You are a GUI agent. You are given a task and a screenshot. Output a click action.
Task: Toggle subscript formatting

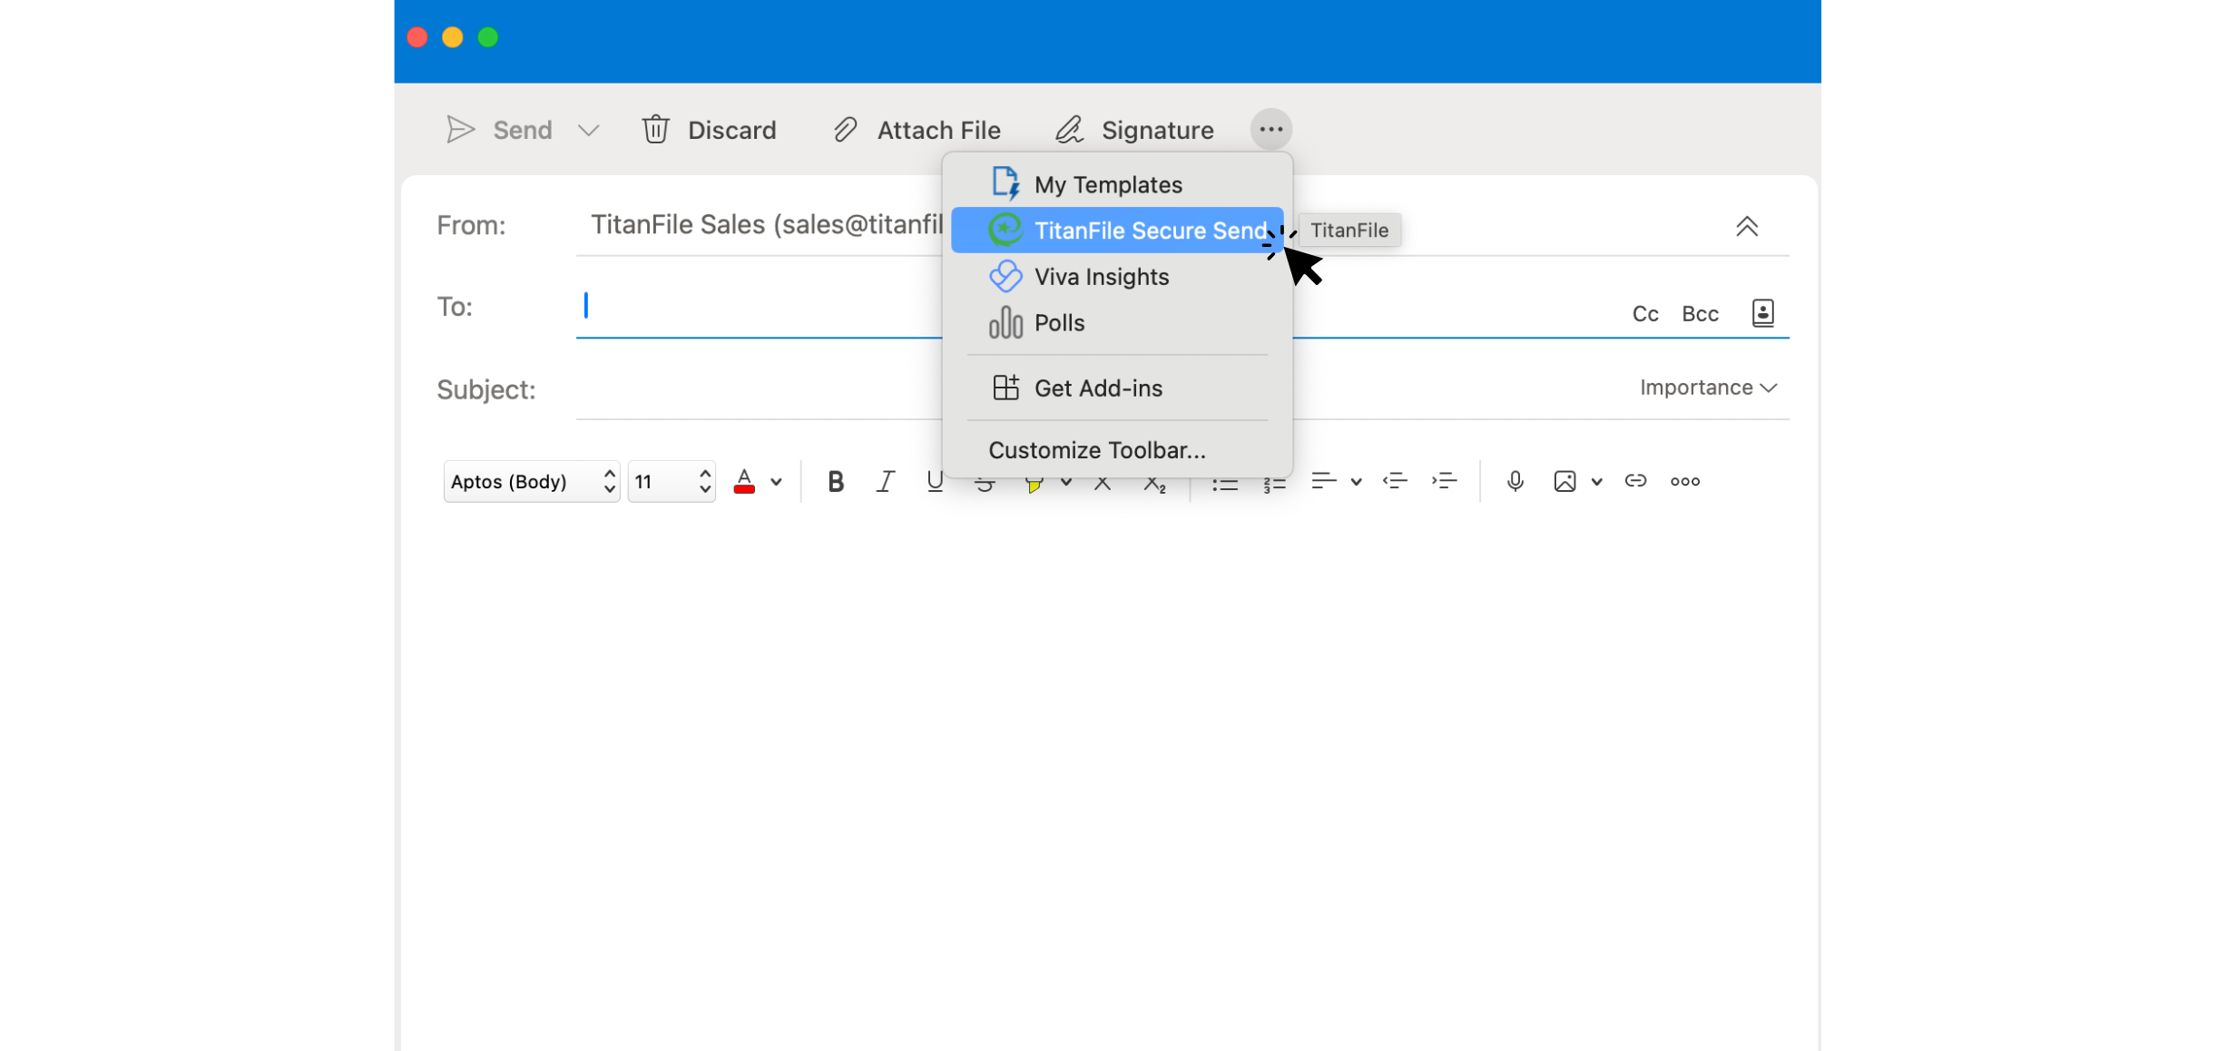click(1154, 484)
